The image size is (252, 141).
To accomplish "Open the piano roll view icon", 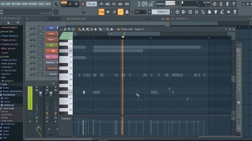I will point(184,12).
